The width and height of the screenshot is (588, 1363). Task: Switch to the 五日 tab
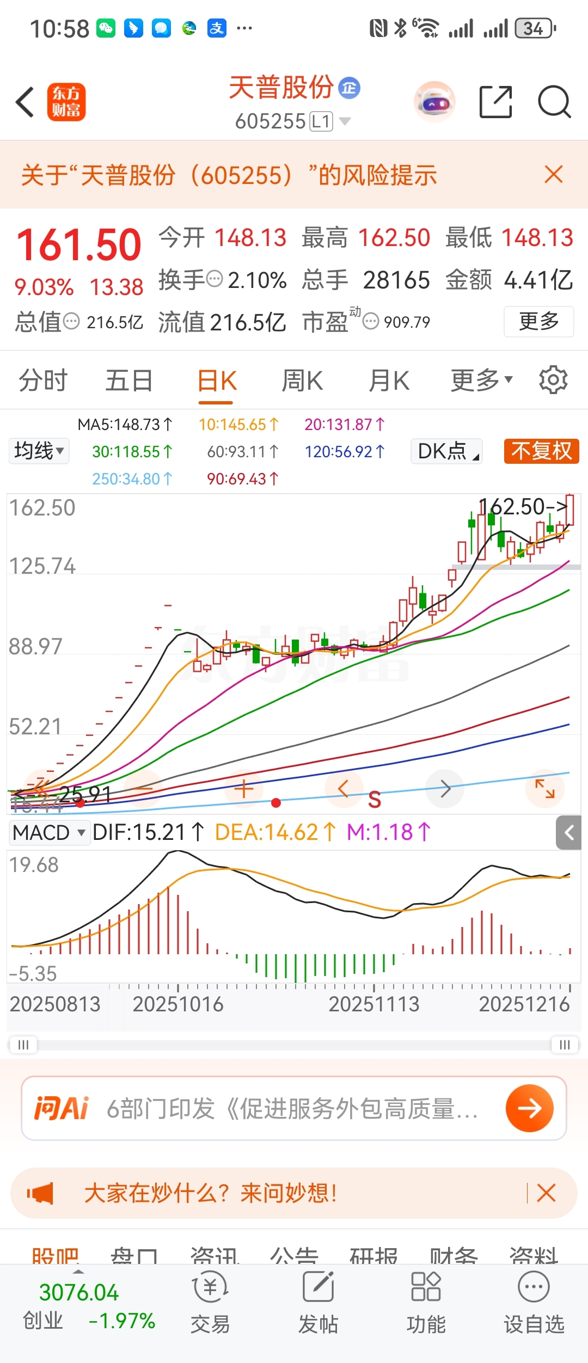129,380
